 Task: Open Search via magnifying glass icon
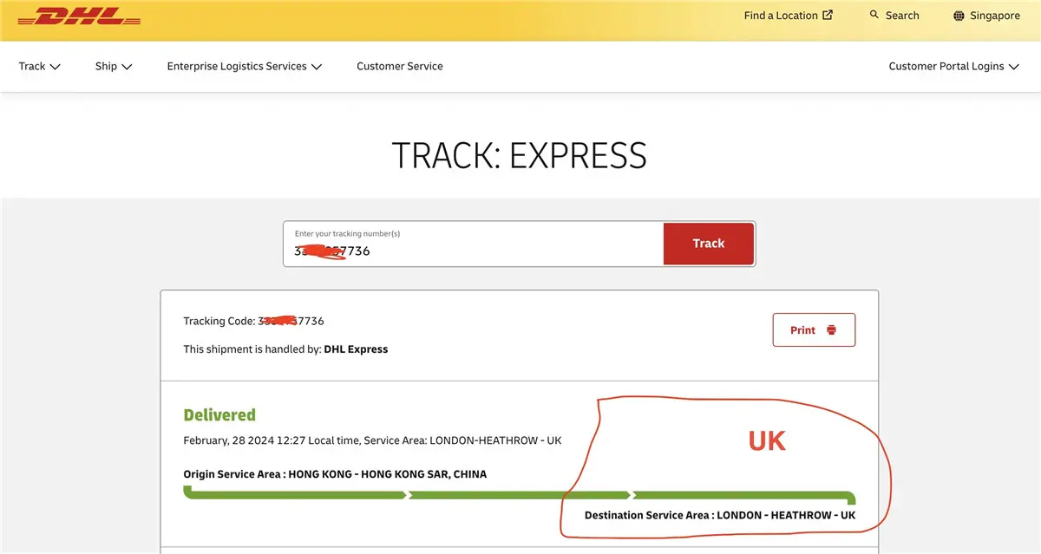[x=874, y=15]
